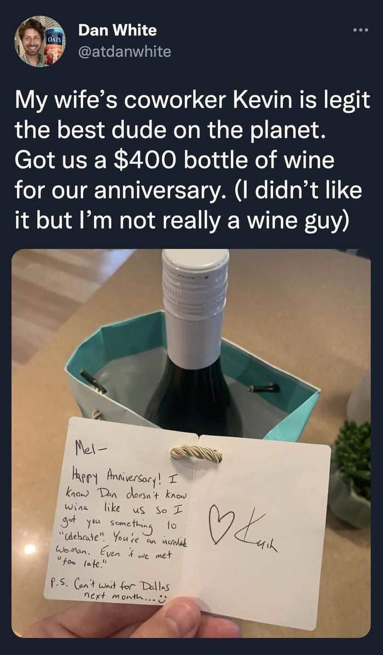Expand the left page of the card
The image size is (383, 655).
click(x=126, y=519)
